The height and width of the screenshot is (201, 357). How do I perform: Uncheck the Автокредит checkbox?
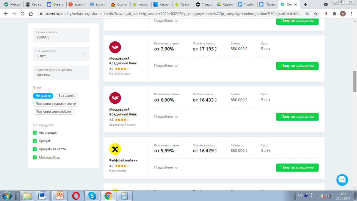click(x=35, y=133)
